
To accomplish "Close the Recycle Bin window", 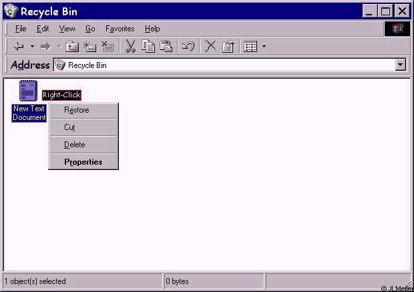I will (402, 11).
